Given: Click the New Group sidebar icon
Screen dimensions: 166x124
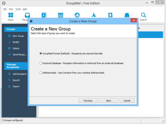Looking at the screenshot, I should click(9, 36).
